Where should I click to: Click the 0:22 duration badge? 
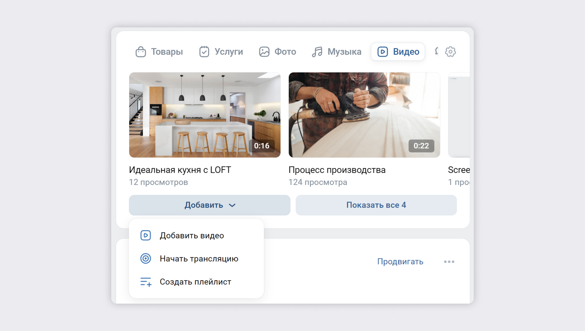[x=421, y=146]
